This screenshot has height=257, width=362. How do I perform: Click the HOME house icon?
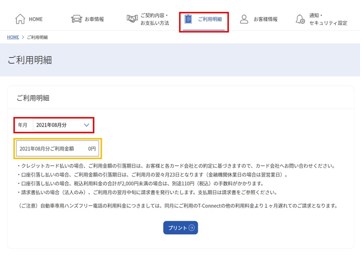[x=20, y=19]
